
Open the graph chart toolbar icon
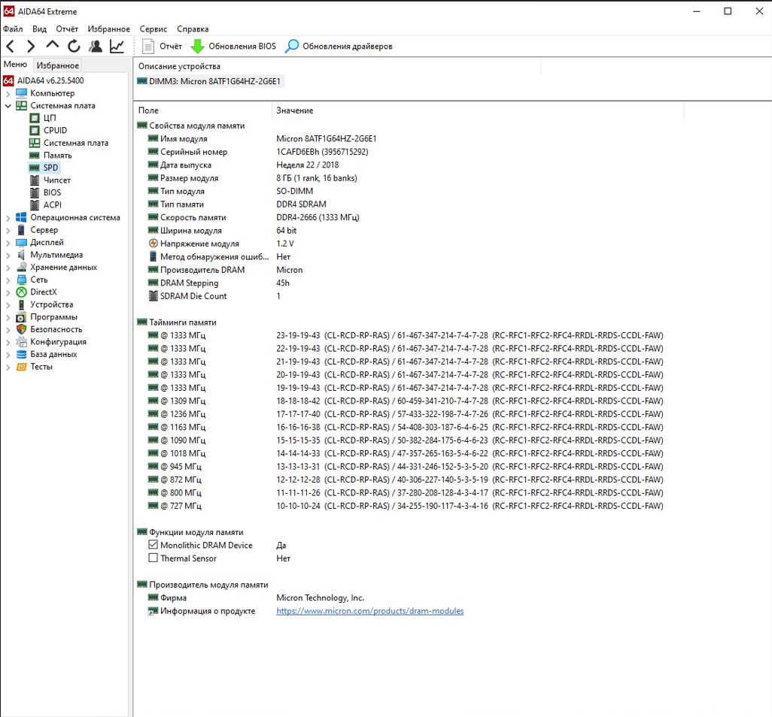click(117, 47)
